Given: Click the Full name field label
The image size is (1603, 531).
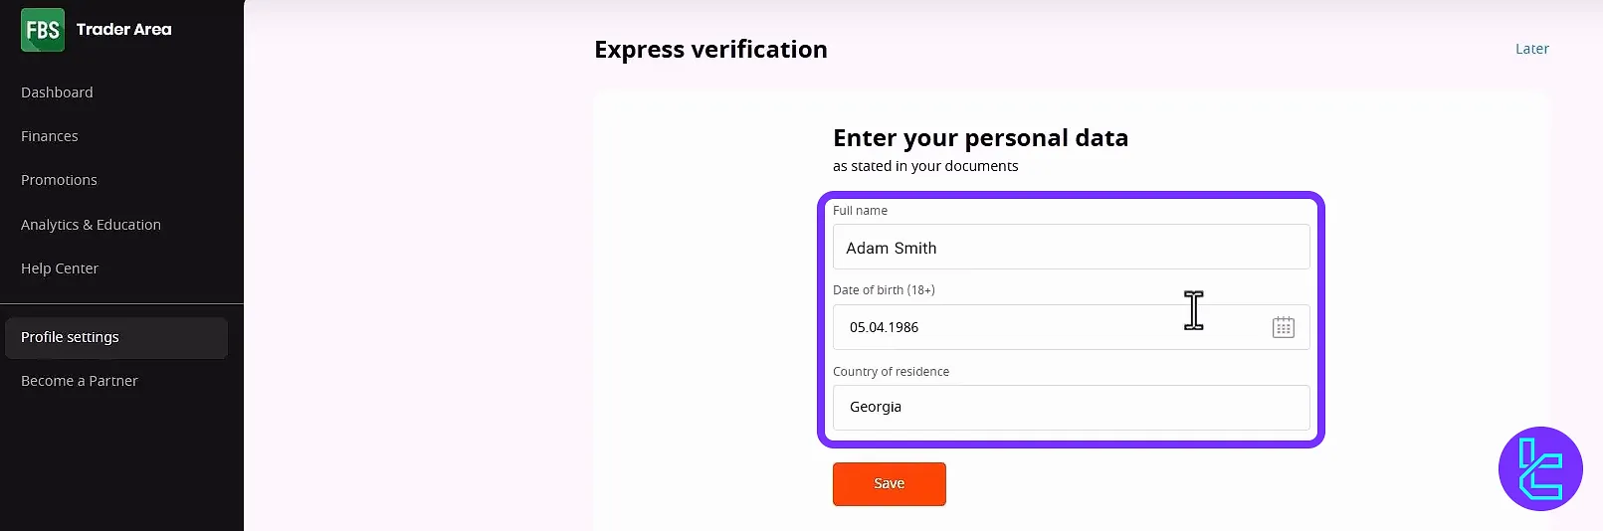Looking at the screenshot, I should tap(860, 211).
